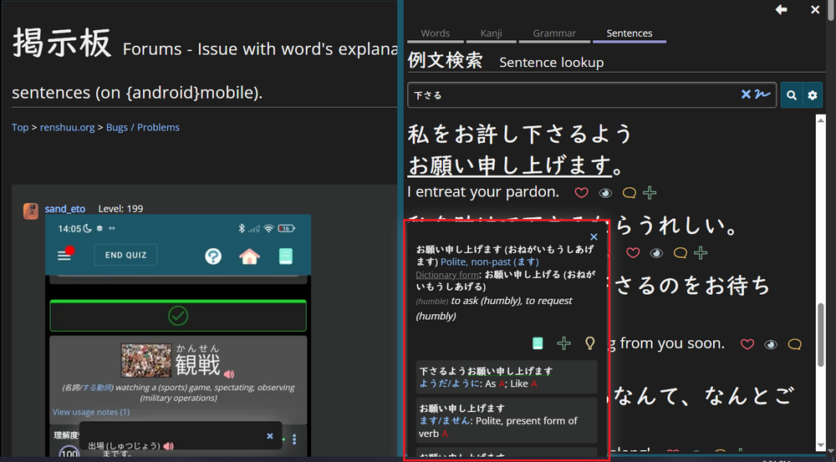Click the green checkmark answer box

coord(178,316)
